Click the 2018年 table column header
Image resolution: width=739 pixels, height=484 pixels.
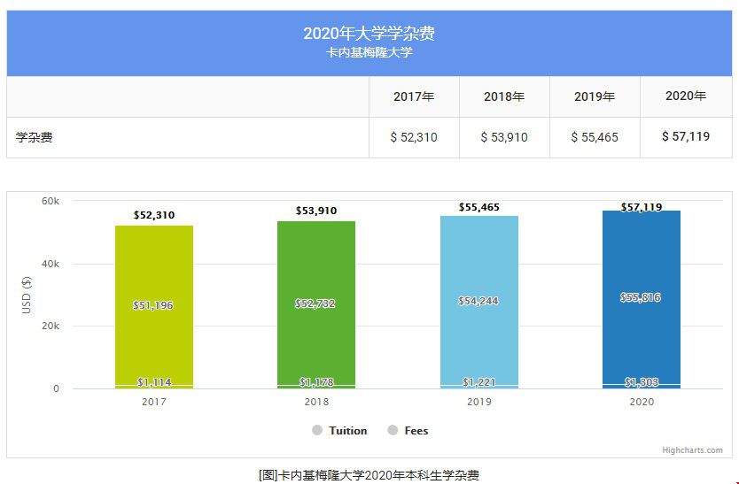click(504, 96)
